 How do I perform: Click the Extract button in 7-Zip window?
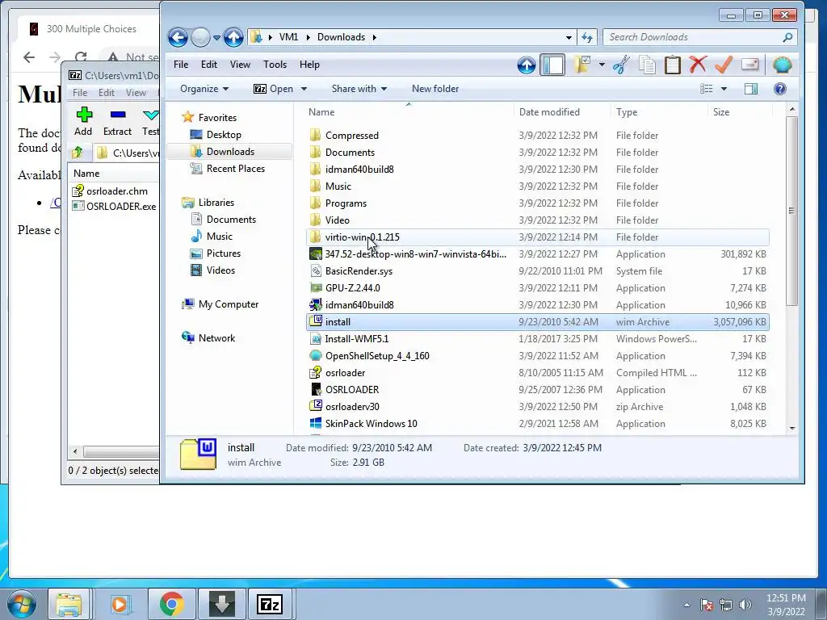click(117, 121)
